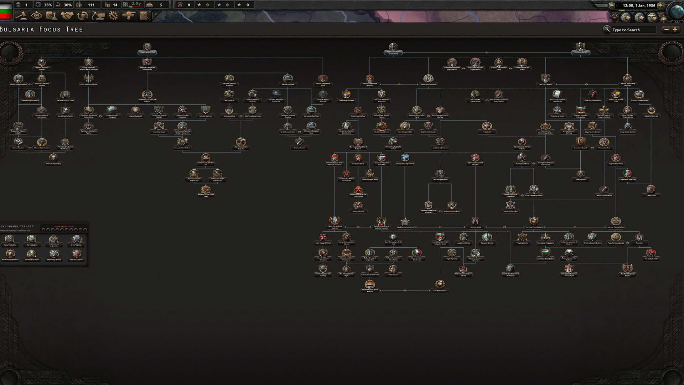Viewport: 684px width, 385px height.
Task: Choose Army Training continuous focus
Action: [x=76, y=240]
